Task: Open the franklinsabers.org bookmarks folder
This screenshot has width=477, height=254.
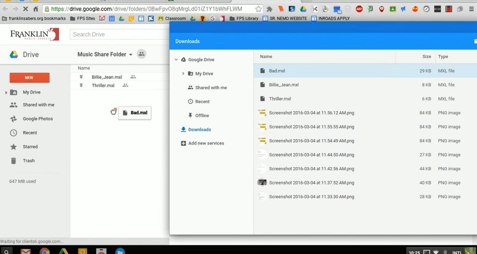Action: (x=34, y=18)
